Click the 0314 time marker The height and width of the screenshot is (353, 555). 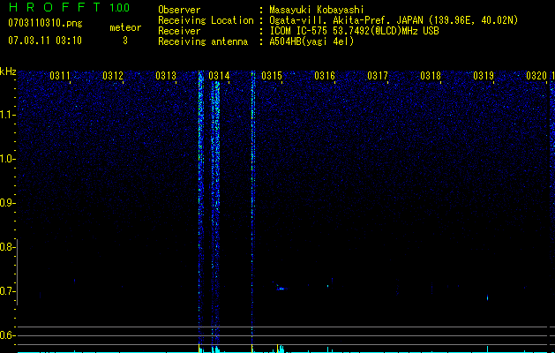[x=219, y=76]
